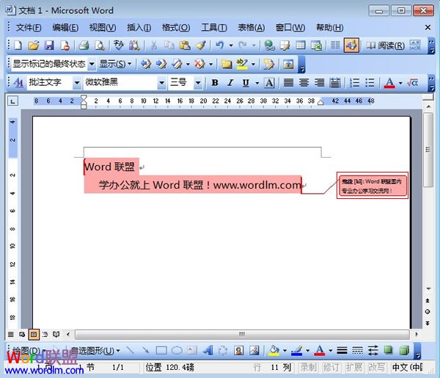This screenshot has width=440, height=378.
Task: Open font color dropdown arrow in formatting toolbar
Action: coord(400,83)
